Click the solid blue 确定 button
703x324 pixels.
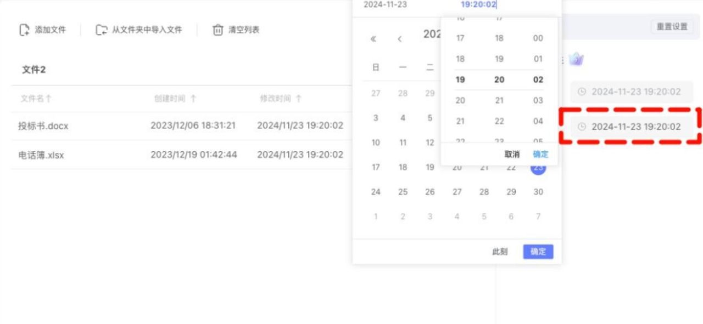click(538, 252)
